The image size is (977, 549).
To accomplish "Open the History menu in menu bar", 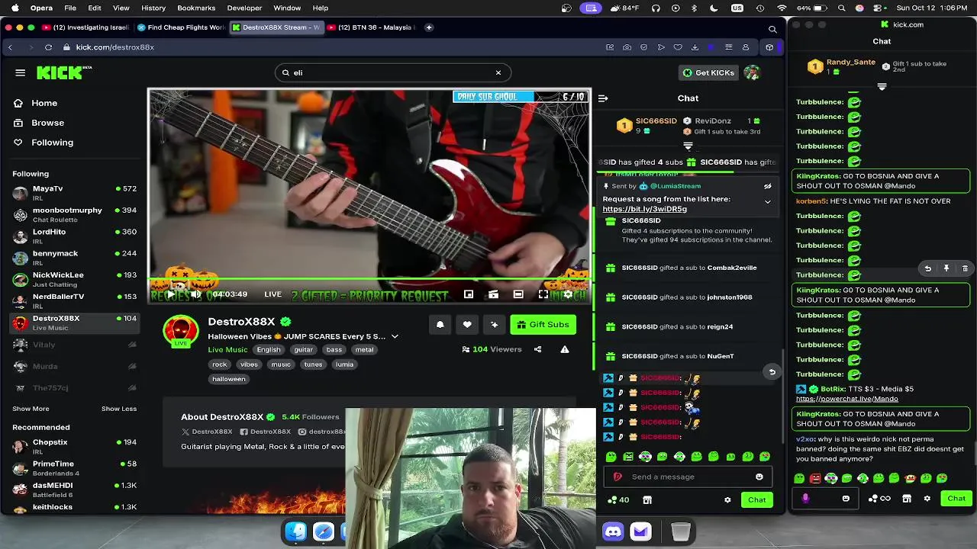I will point(153,8).
